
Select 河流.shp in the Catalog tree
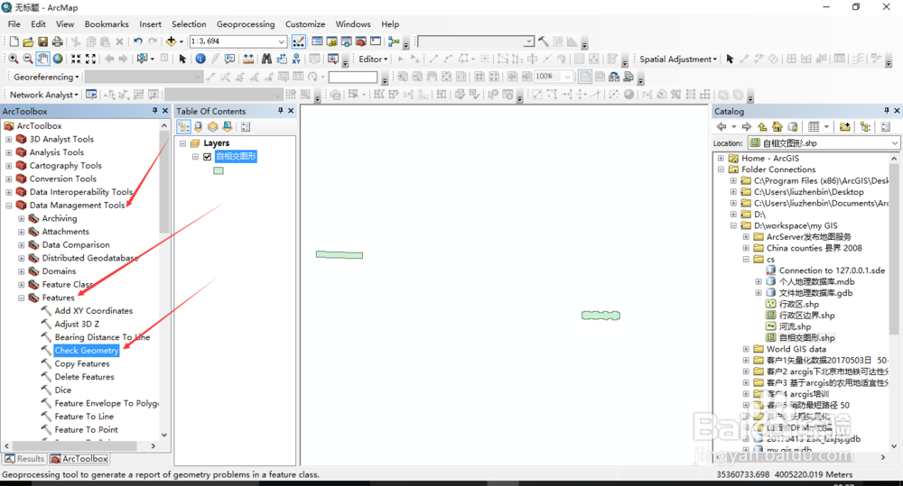point(795,326)
